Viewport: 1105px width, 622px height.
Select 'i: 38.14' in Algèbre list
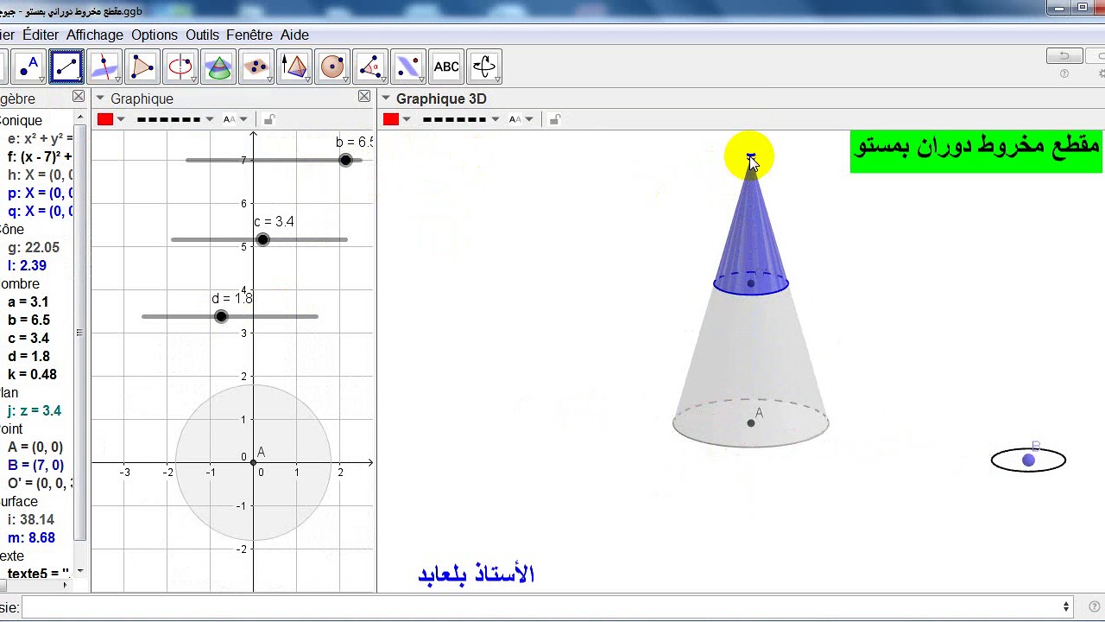point(31,519)
